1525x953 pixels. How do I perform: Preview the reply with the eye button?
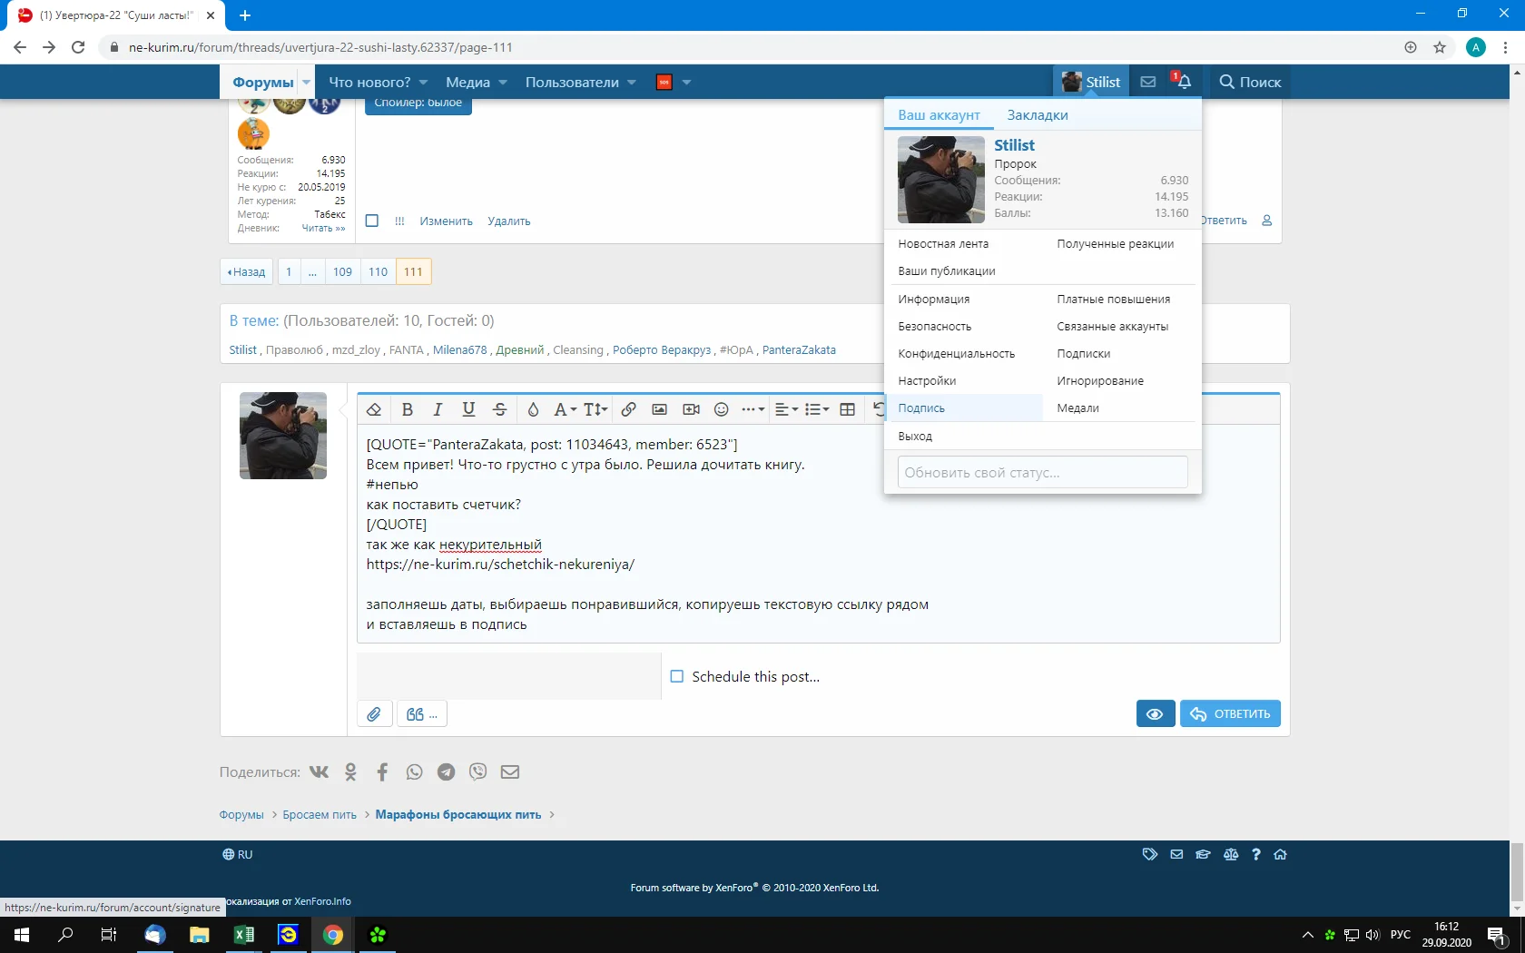1155,714
